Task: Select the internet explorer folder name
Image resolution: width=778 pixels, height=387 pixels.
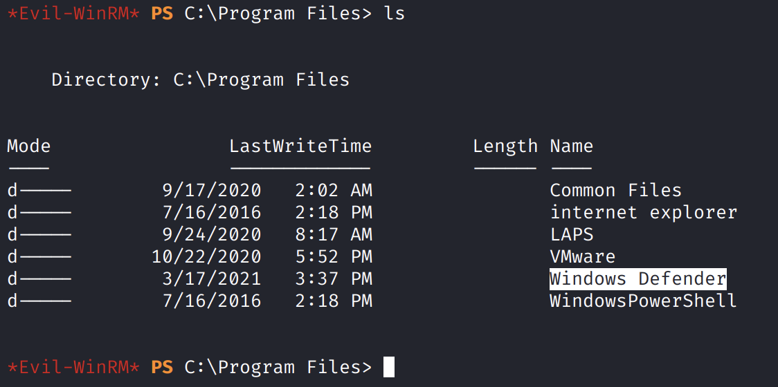Action: tap(643, 212)
